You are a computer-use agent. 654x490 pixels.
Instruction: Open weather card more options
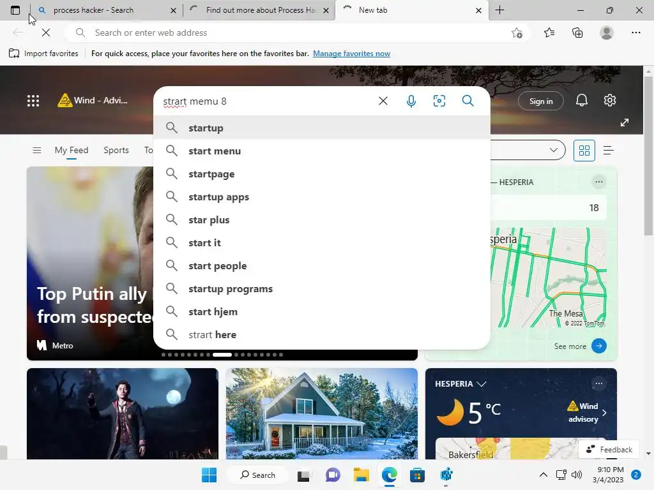click(x=598, y=383)
